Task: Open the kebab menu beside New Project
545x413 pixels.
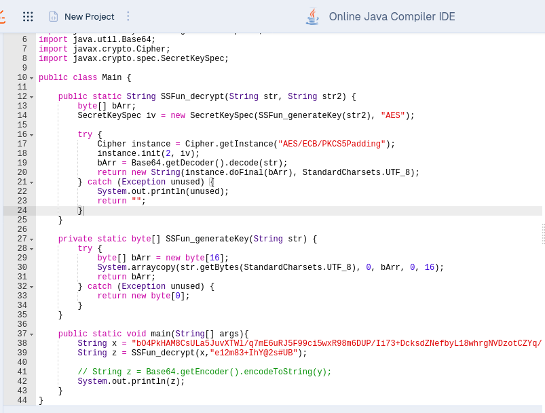Action: [128, 17]
